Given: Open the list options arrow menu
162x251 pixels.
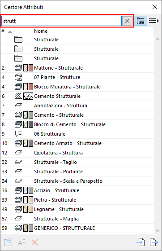Looking at the screenshot, I should coord(153,21).
